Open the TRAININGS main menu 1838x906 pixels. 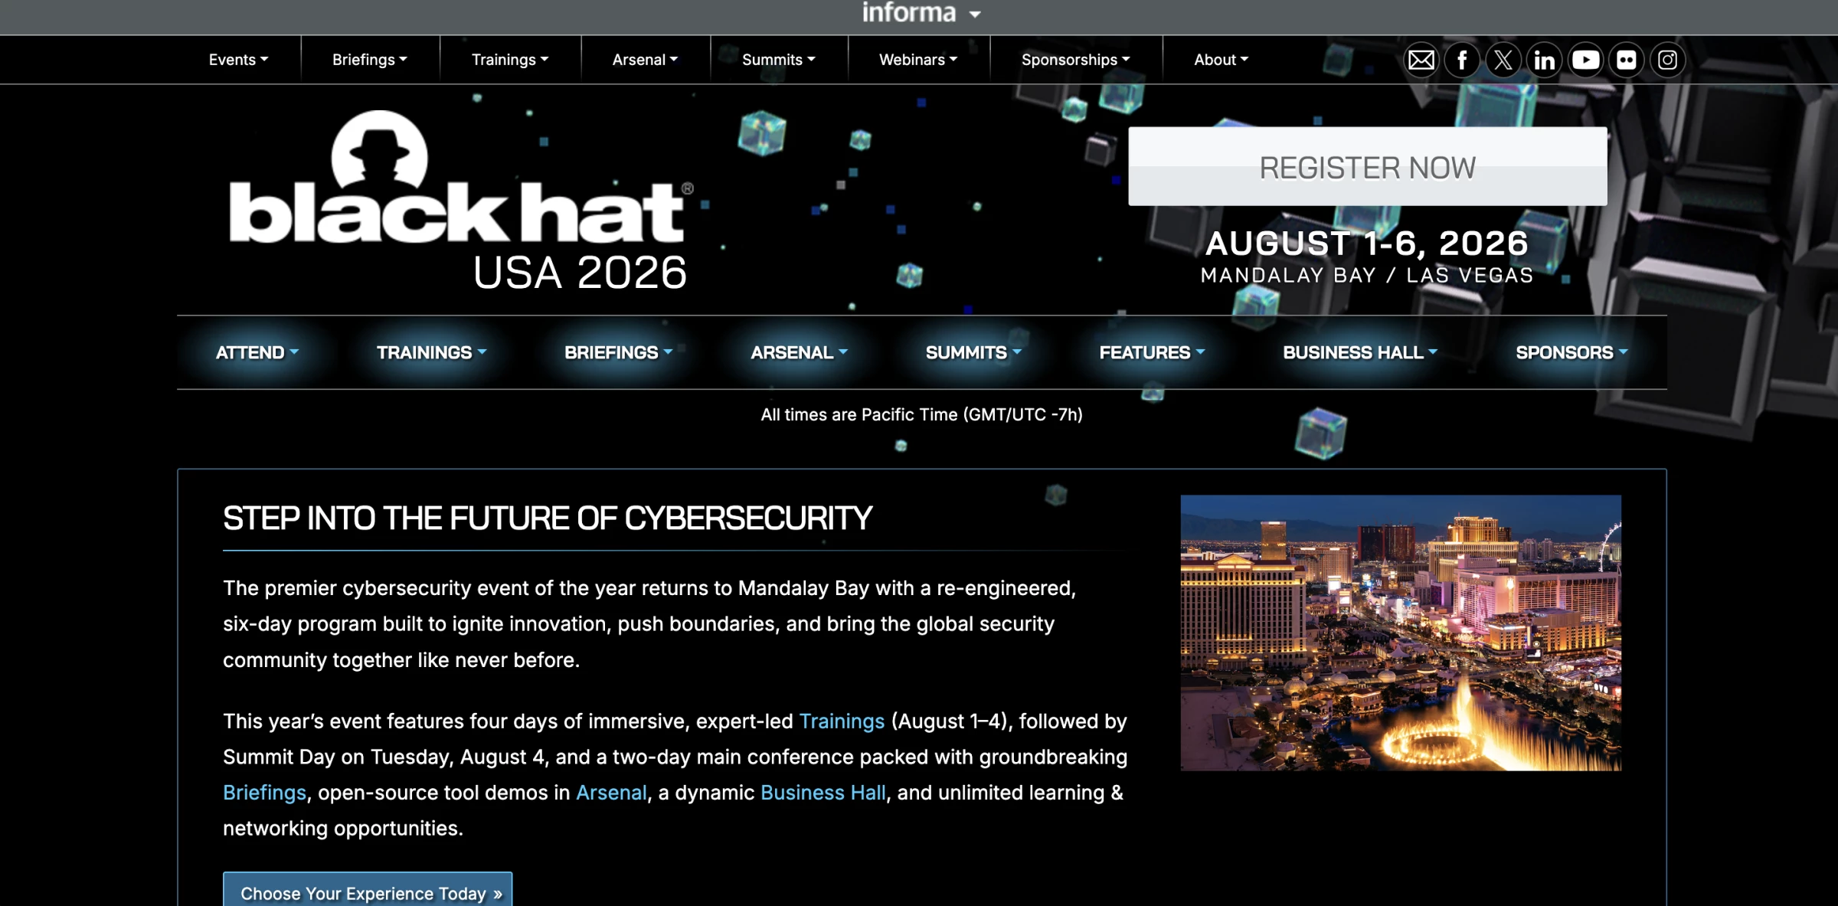(x=432, y=352)
